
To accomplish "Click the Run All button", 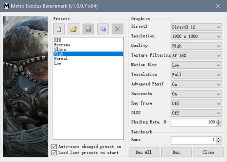I will [144, 152].
